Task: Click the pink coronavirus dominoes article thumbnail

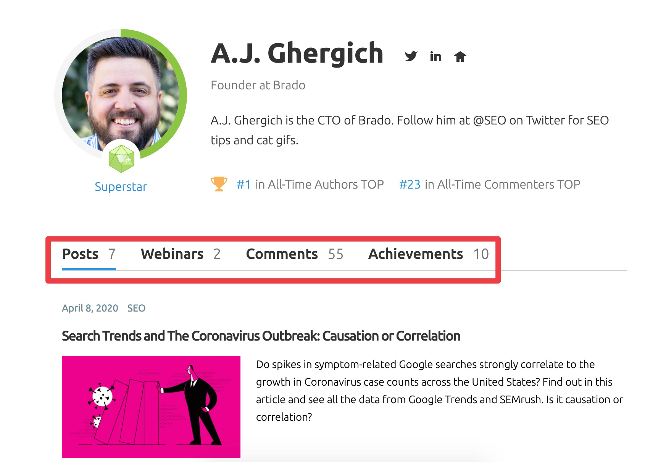Action: coord(151,407)
